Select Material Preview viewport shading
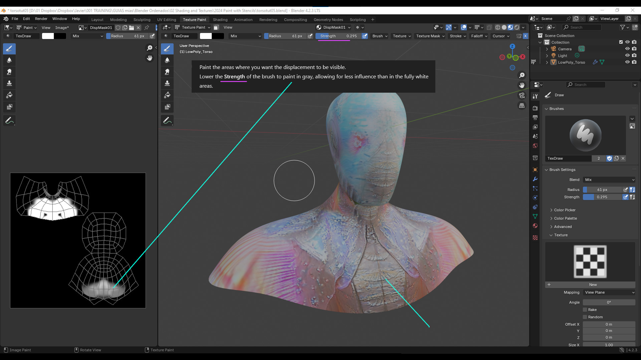This screenshot has width=641, height=360. coord(510,27)
